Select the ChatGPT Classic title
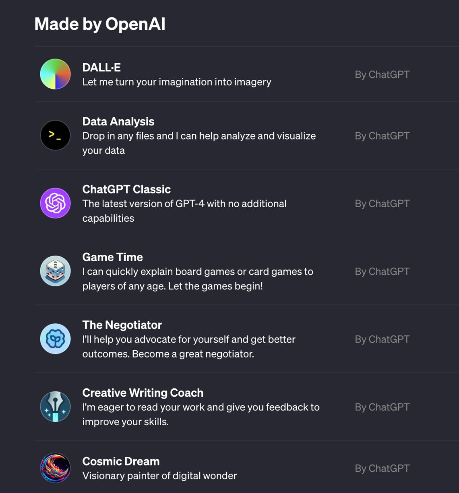459x493 pixels. pyautogui.click(x=126, y=189)
